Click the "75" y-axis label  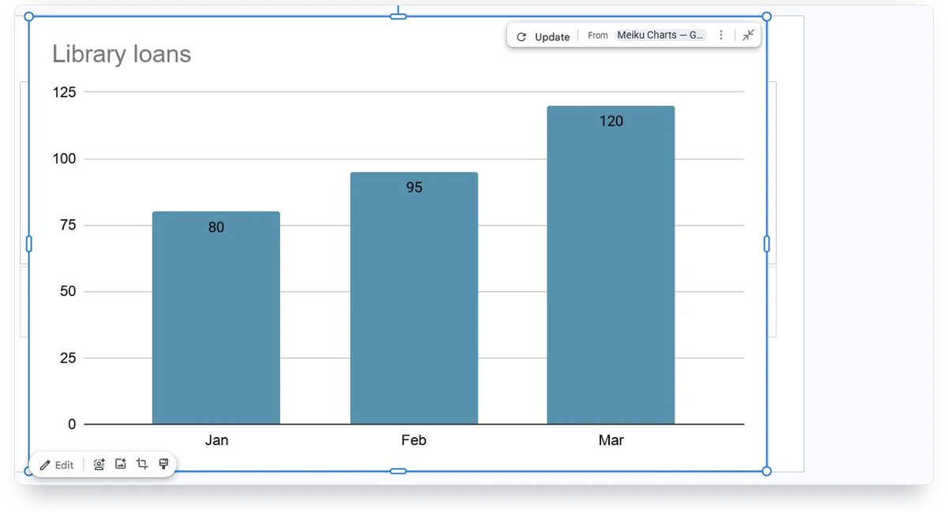(x=68, y=225)
